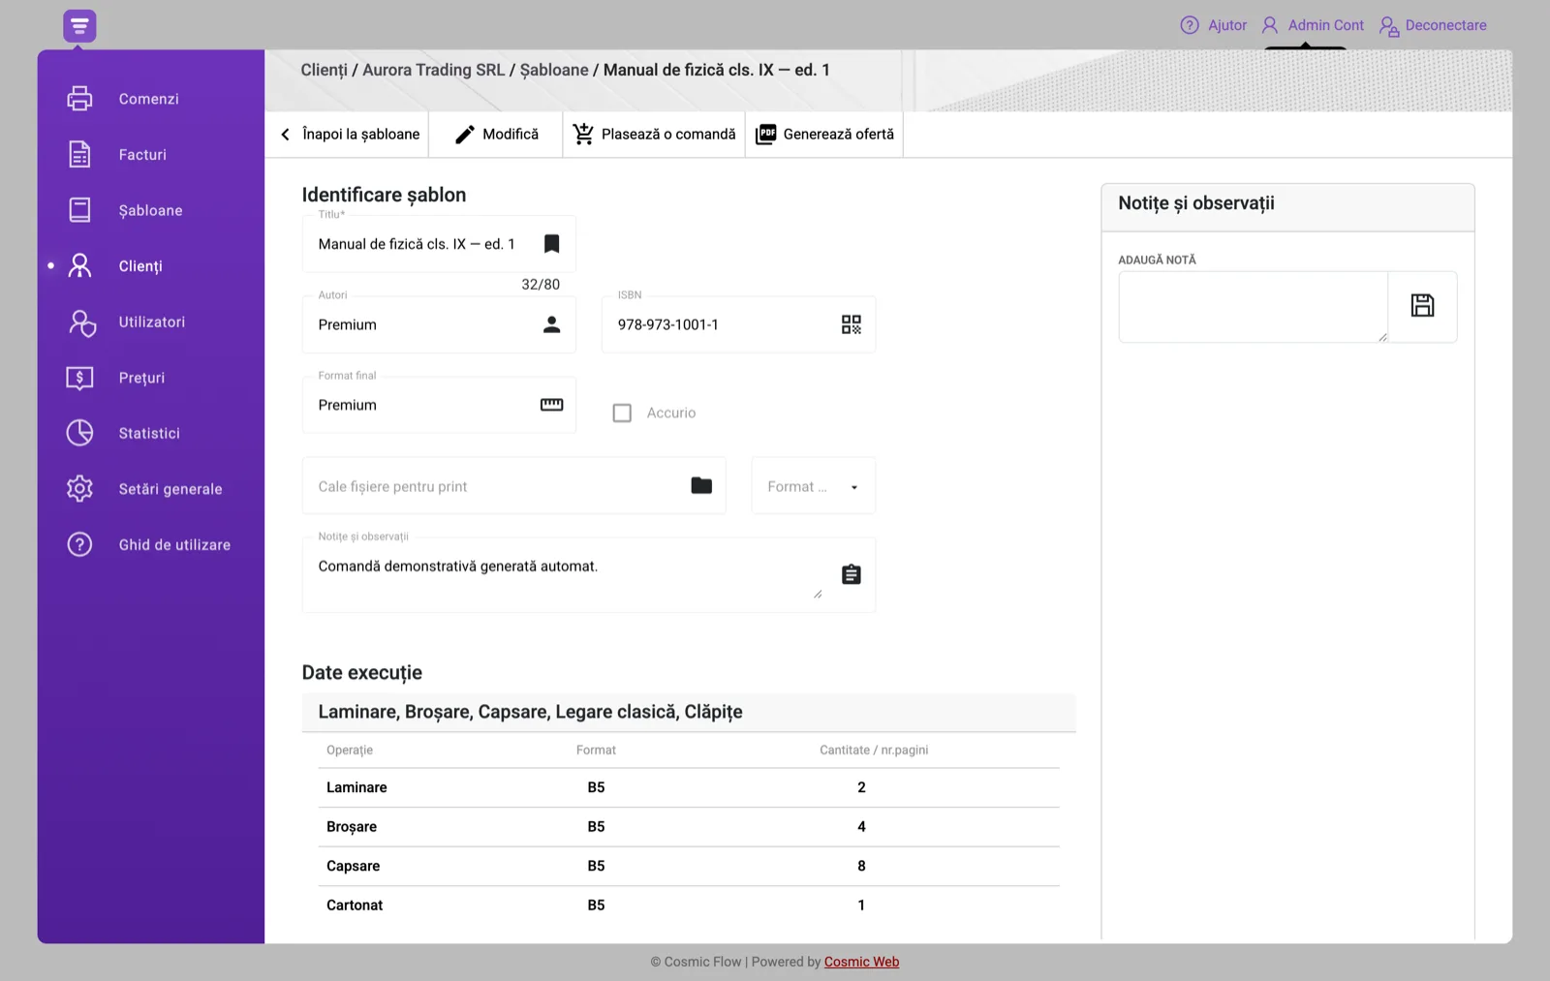Focus the Adaugă notă text area

coord(1254,307)
